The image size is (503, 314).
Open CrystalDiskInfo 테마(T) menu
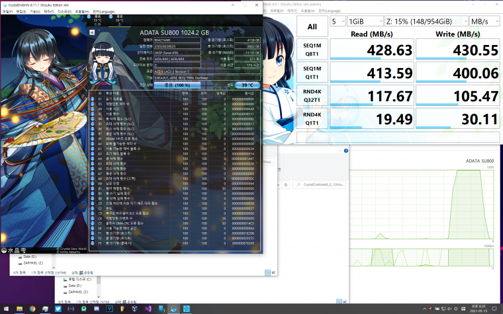point(49,11)
